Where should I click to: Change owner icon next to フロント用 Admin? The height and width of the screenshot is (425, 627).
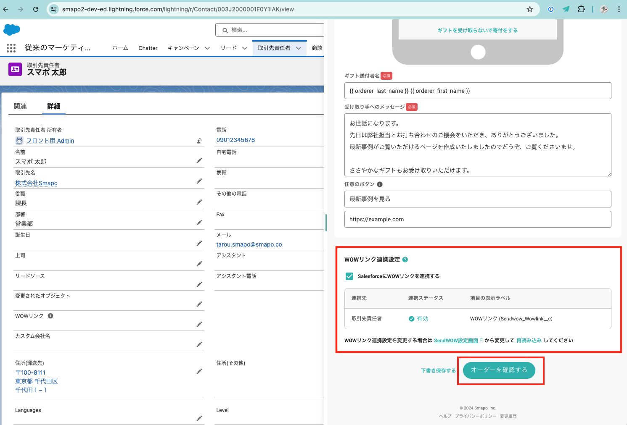(x=199, y=141)
